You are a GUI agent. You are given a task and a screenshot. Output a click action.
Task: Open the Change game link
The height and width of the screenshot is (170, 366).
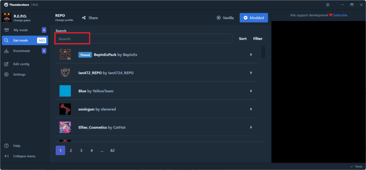tap(22, 20)
